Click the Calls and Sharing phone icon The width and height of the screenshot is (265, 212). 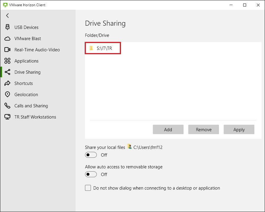click(7, 106)
